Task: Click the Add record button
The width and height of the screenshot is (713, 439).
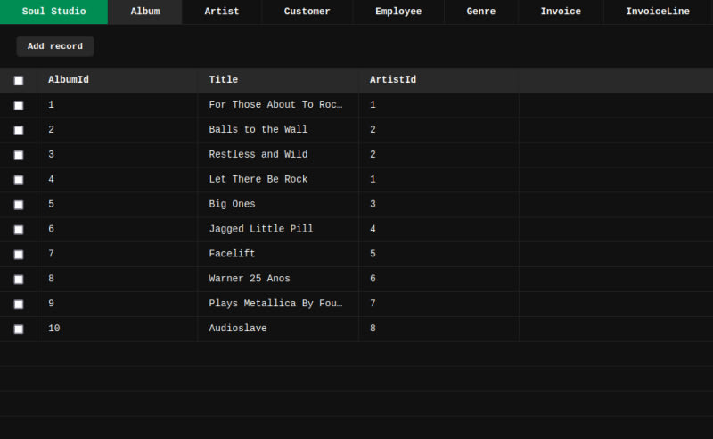Action: [x=55, y=46]
